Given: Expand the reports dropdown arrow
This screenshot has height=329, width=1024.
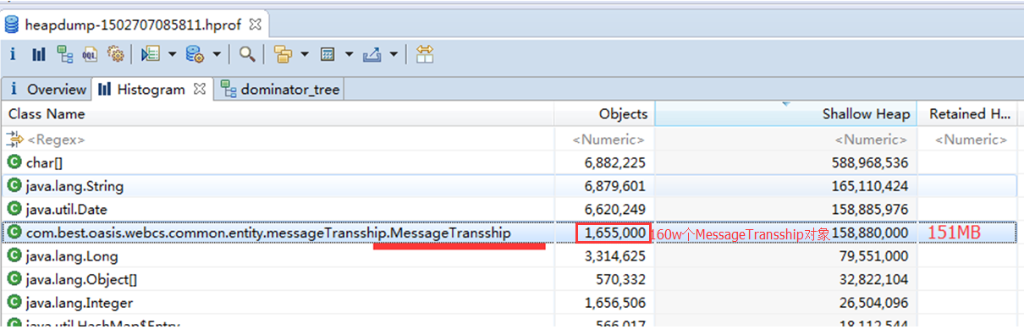Looking at the screenshot, I should [x=173, y=55].
